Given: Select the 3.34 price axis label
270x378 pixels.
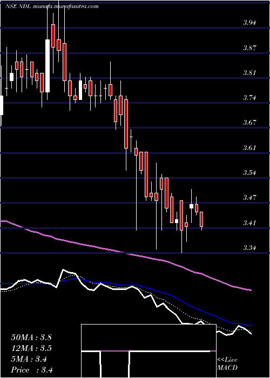Looking at the screenshot, I should 249,248.
